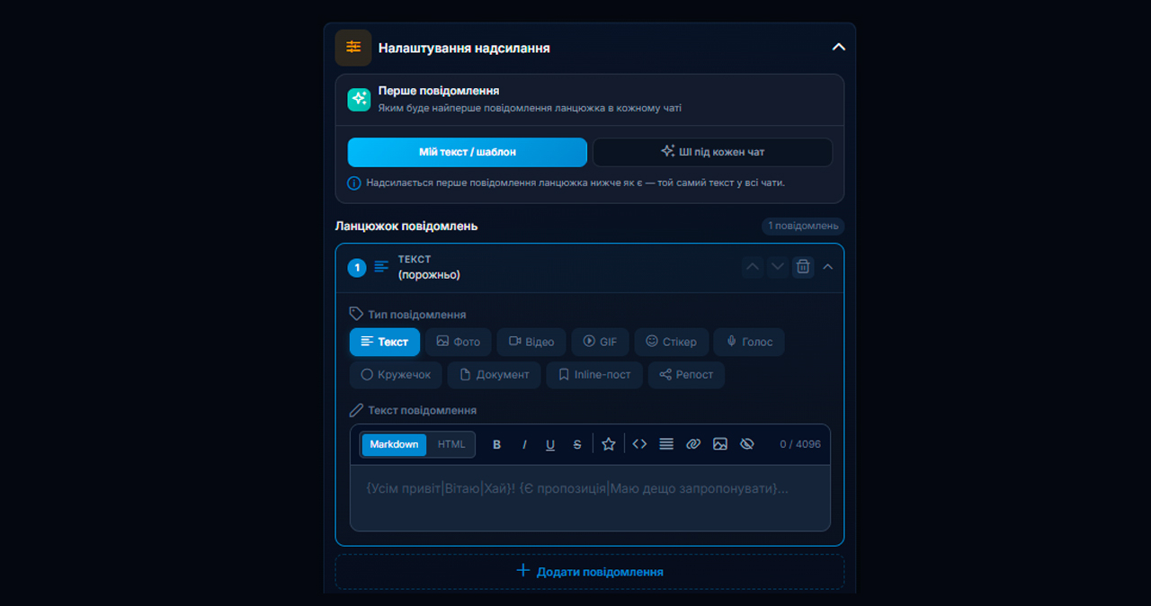This screenshot has height=606, width=1151.
Task: Choose Текст message type
Action: click(x=385, y=342)
